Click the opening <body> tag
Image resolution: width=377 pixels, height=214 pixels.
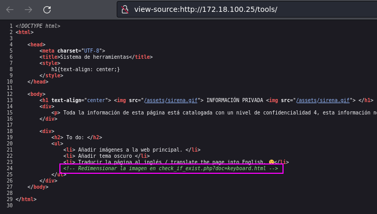click(36, 94)
